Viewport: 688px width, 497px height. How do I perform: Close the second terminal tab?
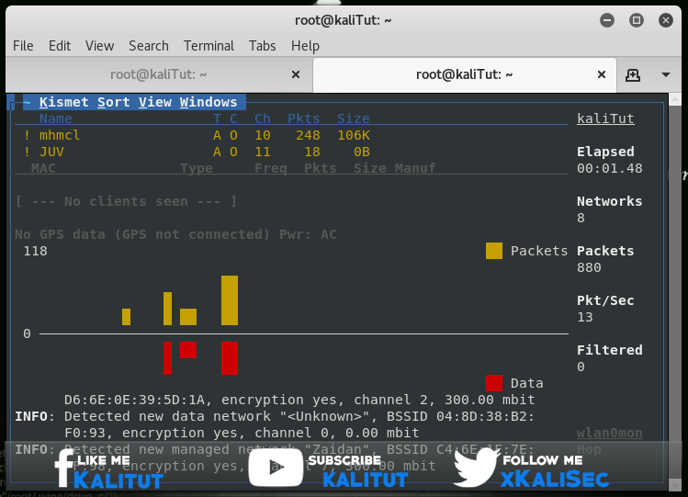602,74
